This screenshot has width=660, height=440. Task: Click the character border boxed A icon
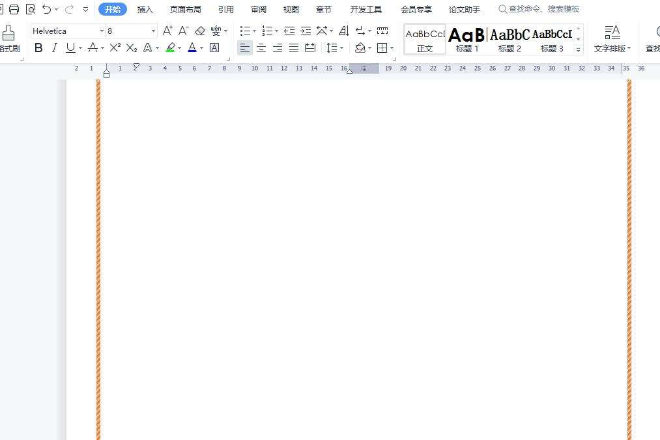pyautogui.click(x=214, y=48)
